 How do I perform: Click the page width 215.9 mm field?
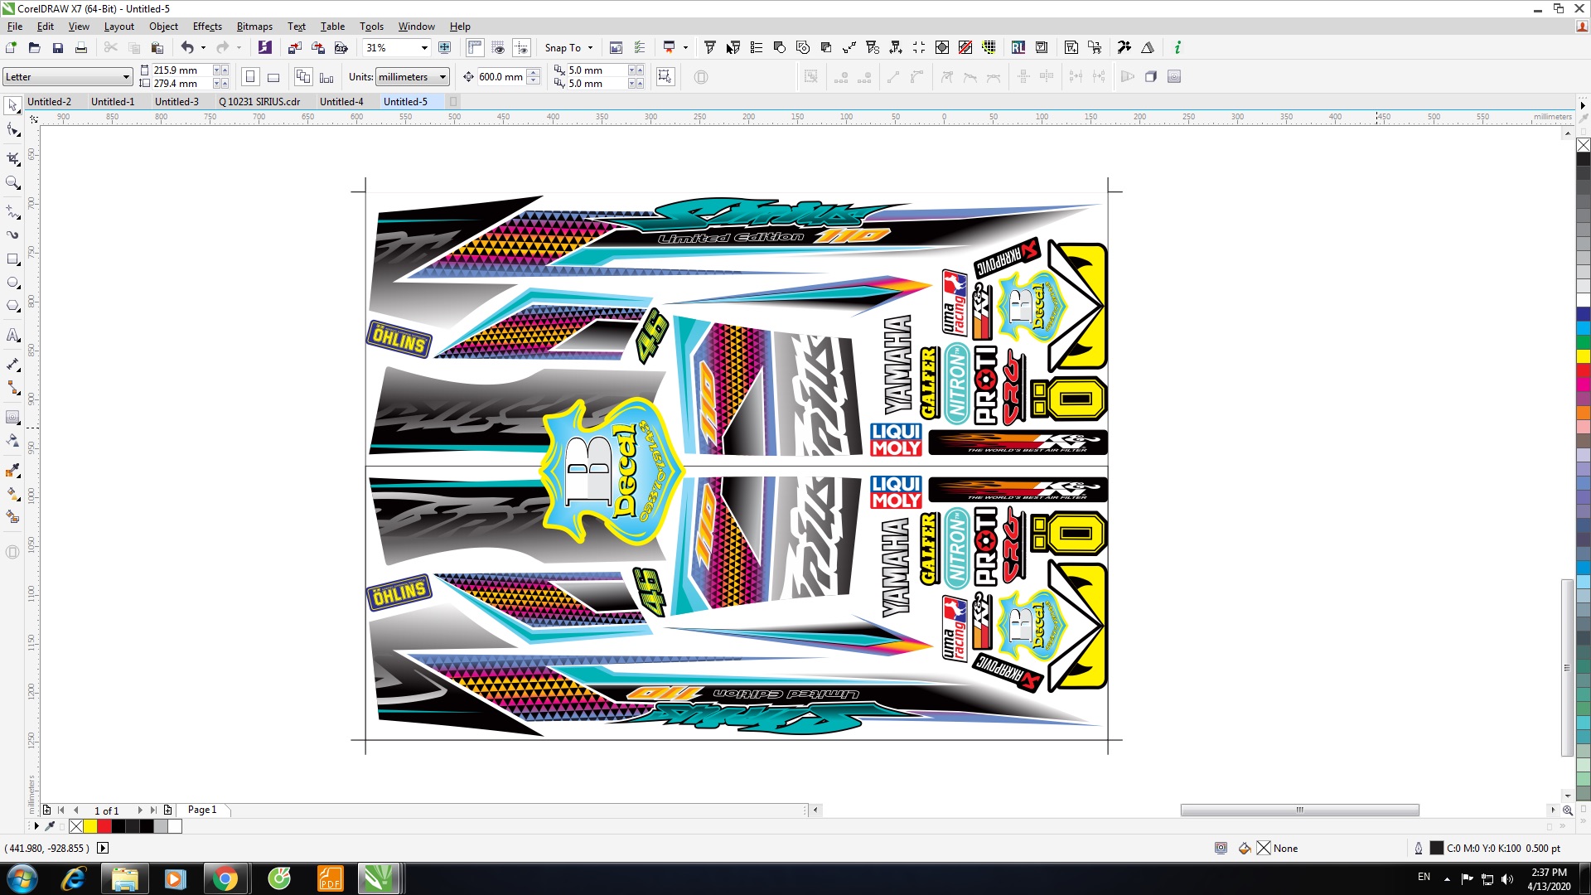181,70
